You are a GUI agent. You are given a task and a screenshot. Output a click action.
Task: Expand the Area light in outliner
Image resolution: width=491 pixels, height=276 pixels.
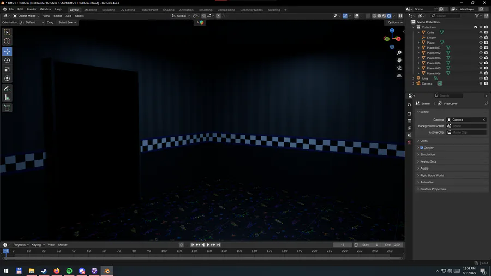(414, 78)
